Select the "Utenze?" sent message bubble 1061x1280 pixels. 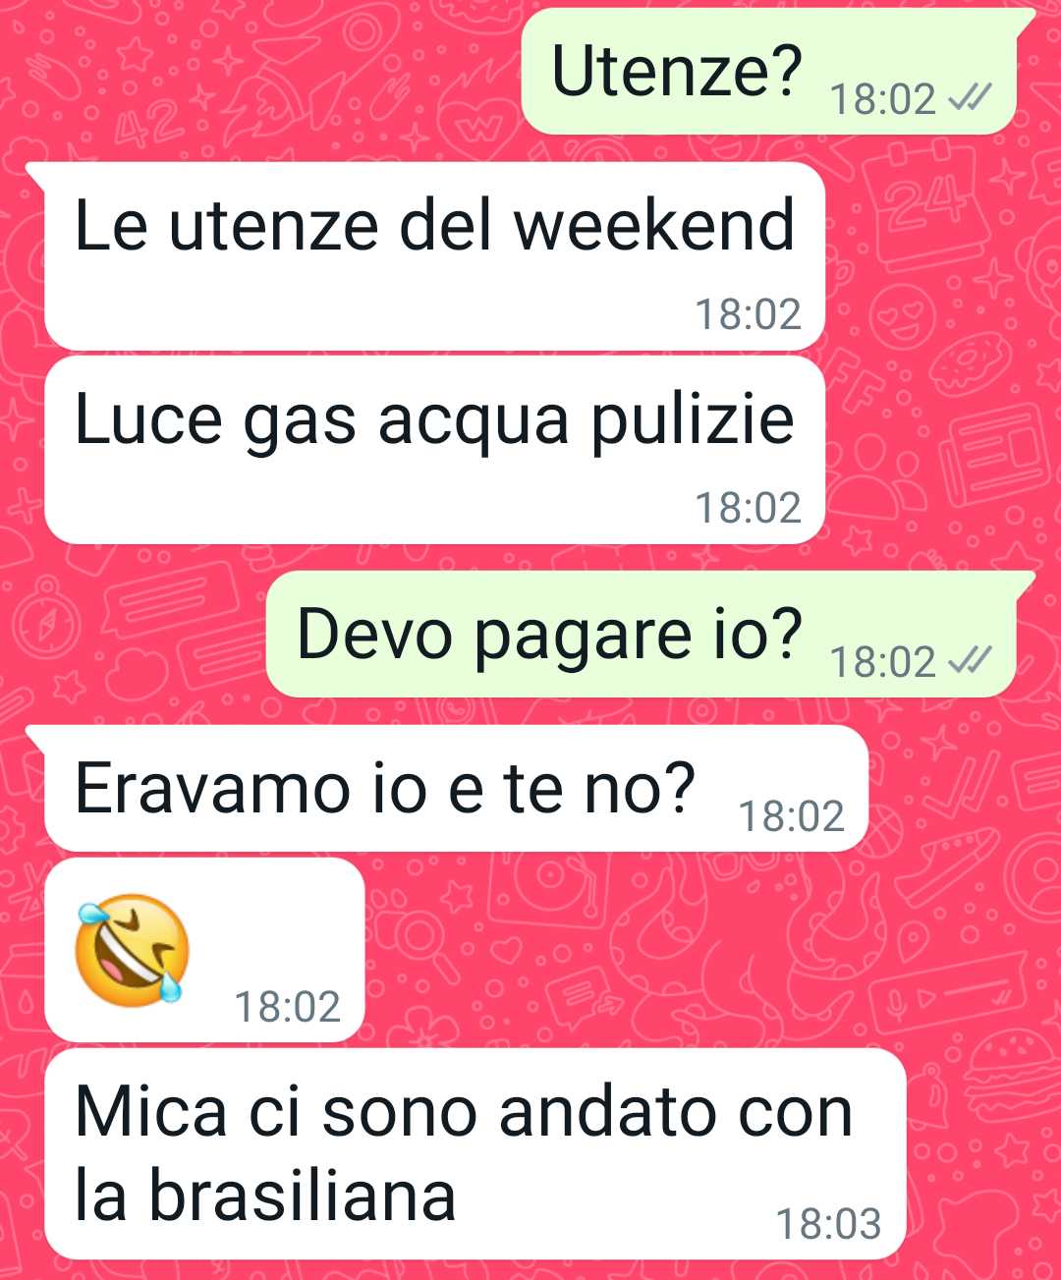[x=768, y=72]
